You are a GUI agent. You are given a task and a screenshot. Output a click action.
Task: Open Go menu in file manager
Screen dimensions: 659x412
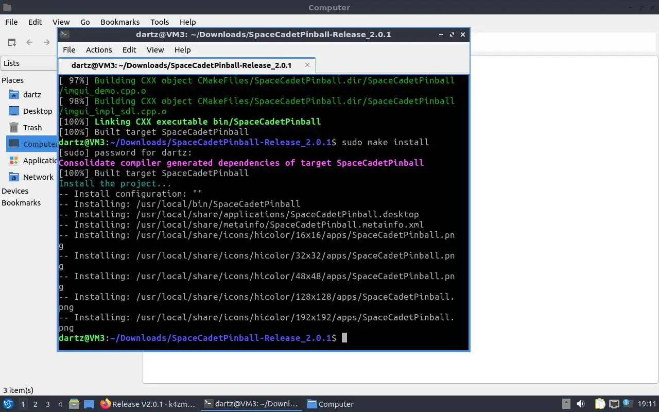click(x=85, y=22)
